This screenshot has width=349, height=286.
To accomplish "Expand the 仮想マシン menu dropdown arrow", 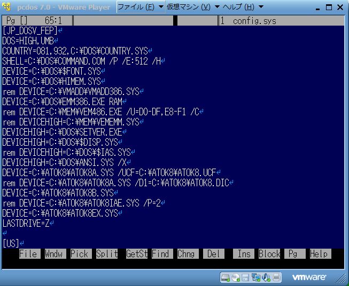I will (217, 7).
